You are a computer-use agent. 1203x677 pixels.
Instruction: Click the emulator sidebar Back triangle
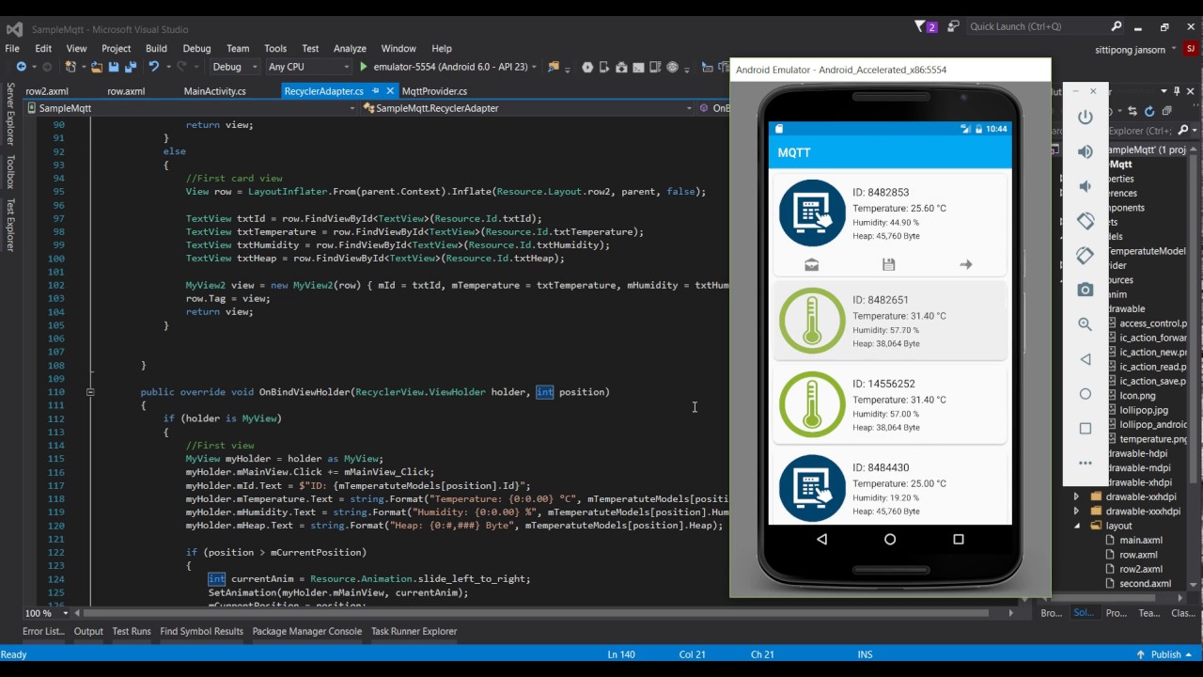pyautogui.click(x=1086, y=359)
